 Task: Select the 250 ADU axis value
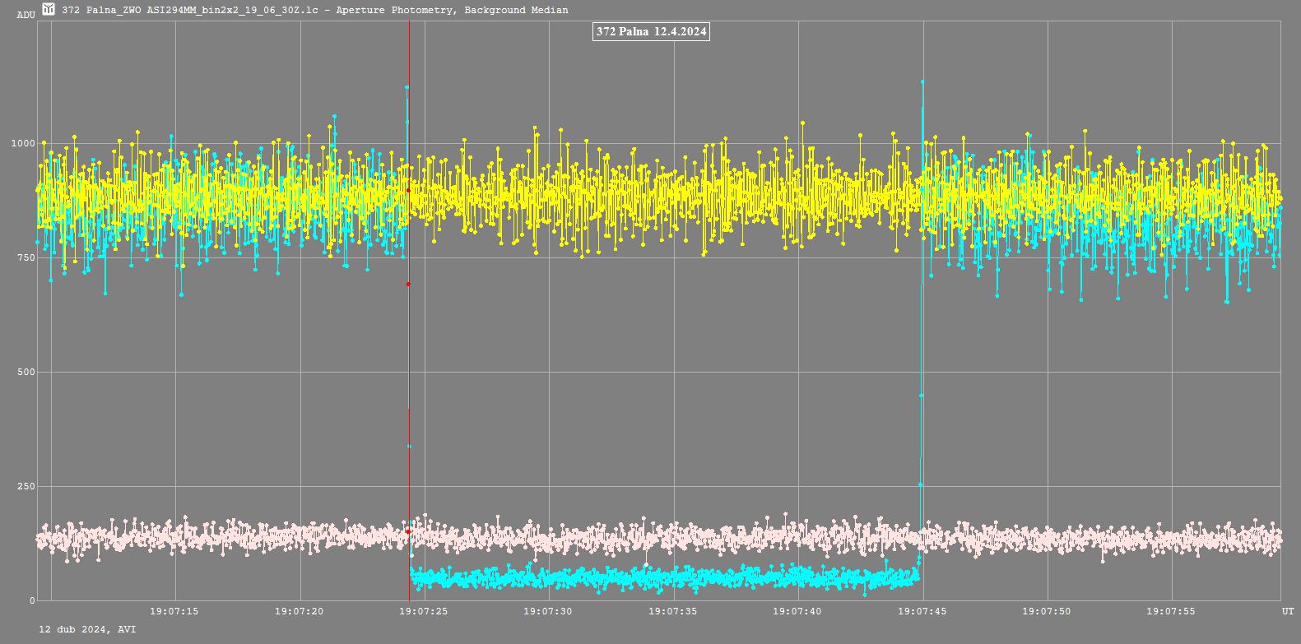tap(25, 487)
